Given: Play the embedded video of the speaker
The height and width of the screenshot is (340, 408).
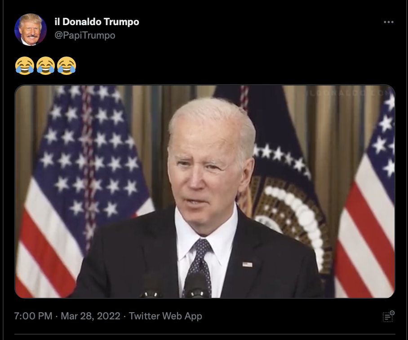Looking at the screenshot, I should click(x=205, y=192).
